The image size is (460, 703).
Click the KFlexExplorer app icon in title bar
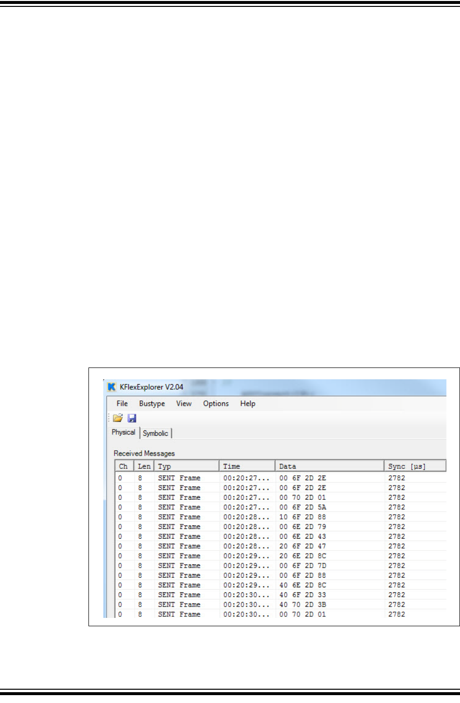pyautogui.click(x=112, y=387)
